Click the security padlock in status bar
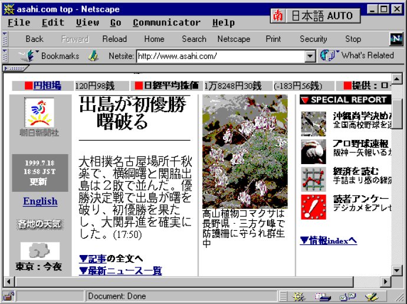The image size is (407, 304). point(9,296)
